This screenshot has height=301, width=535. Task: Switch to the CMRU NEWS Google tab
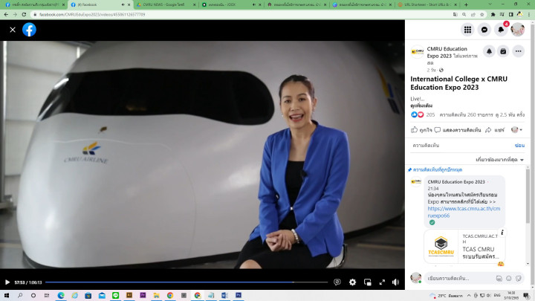pos(166,4)
